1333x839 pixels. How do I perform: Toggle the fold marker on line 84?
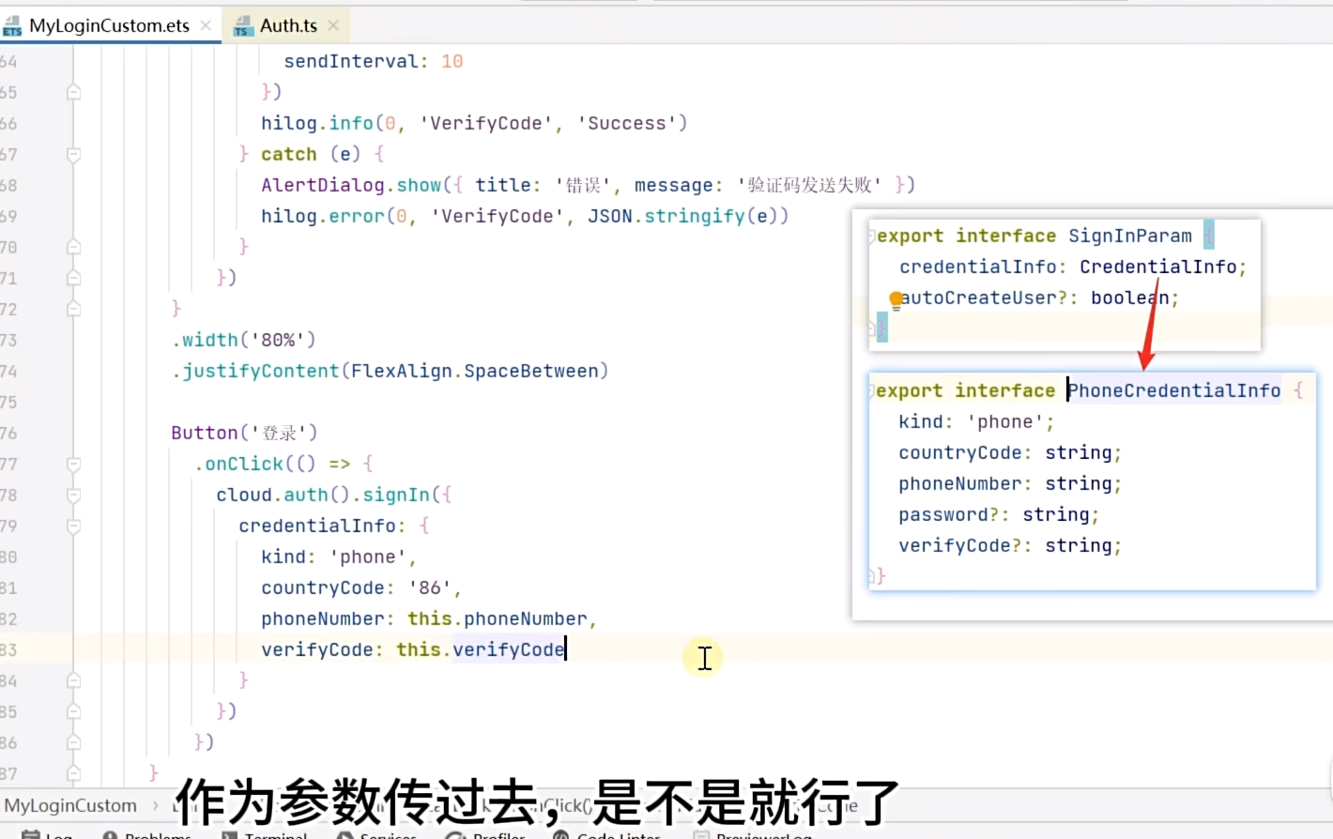[x=73, y=680]
